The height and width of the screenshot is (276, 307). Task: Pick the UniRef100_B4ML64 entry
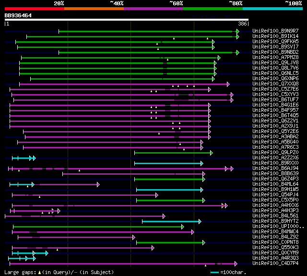tap(275, 184)
